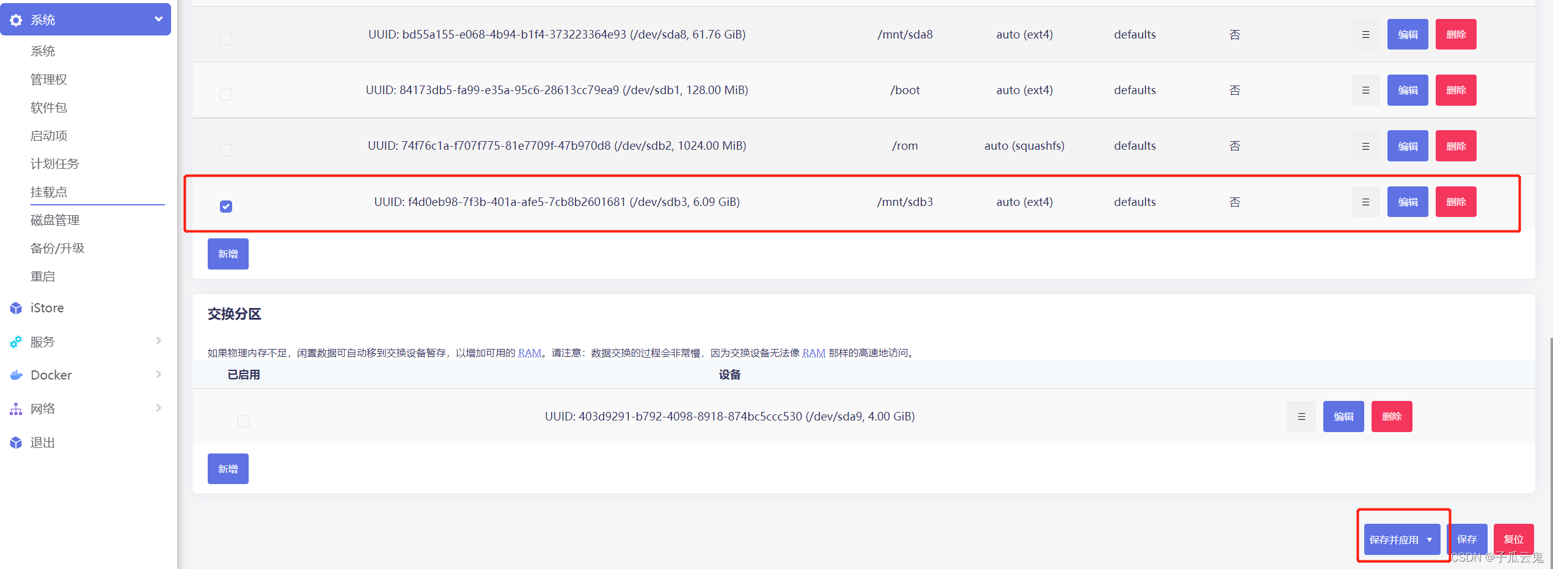Screen dimensions: 1553x569
Task: Click the 退出 menu entry
Action: 43,442
